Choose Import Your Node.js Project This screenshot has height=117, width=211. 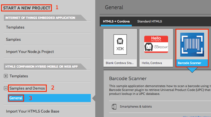[x=30, y=52]
